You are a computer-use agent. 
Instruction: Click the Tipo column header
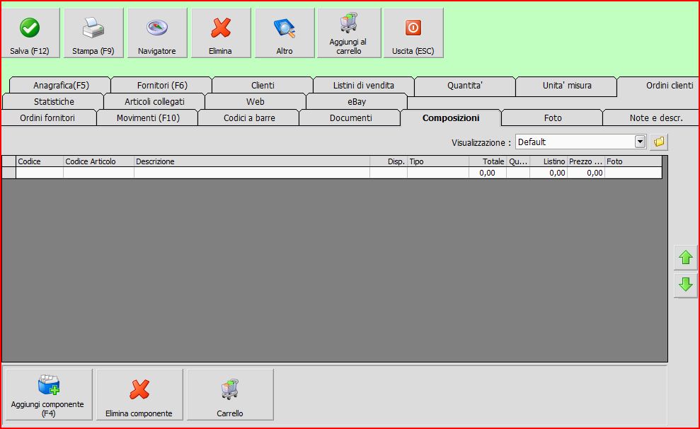click(438, 161)
